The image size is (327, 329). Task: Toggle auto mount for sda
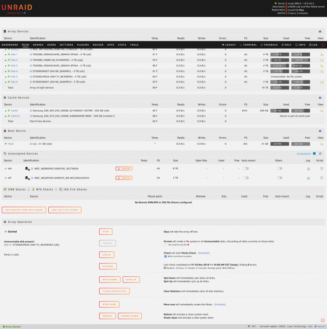[x=246, y=168]
